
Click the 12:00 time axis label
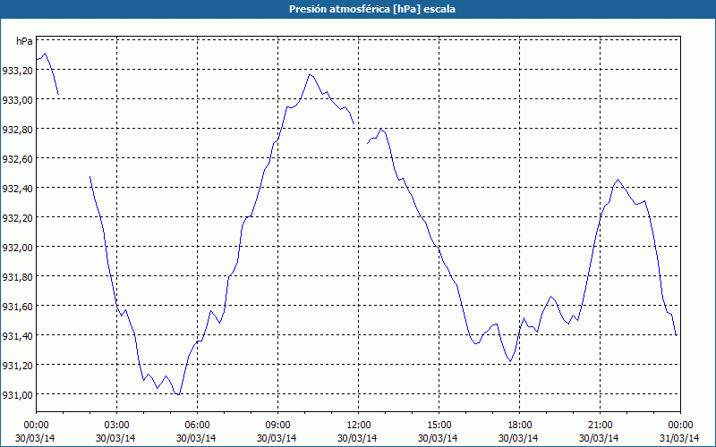click(358, 426)
